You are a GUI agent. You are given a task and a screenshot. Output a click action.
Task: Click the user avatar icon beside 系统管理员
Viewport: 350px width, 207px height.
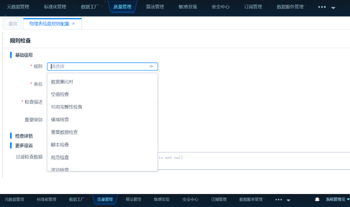coord(317,199)
